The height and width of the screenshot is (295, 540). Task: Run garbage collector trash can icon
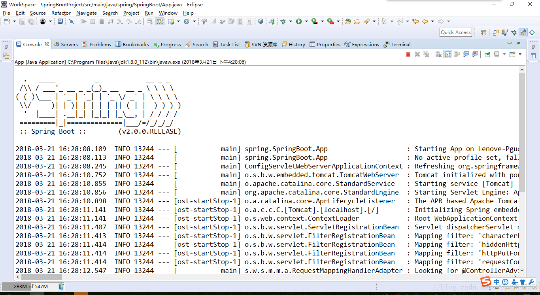click(x=61, y=286)
